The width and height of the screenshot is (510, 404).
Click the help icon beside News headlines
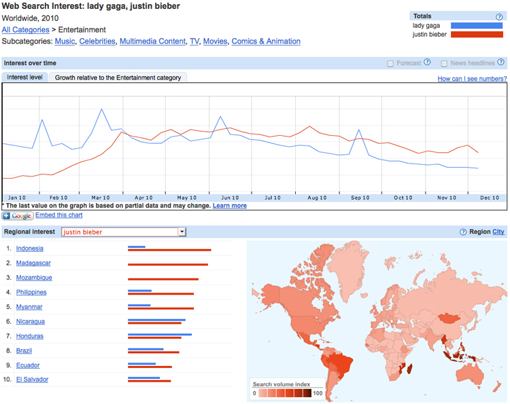[500, 63]
